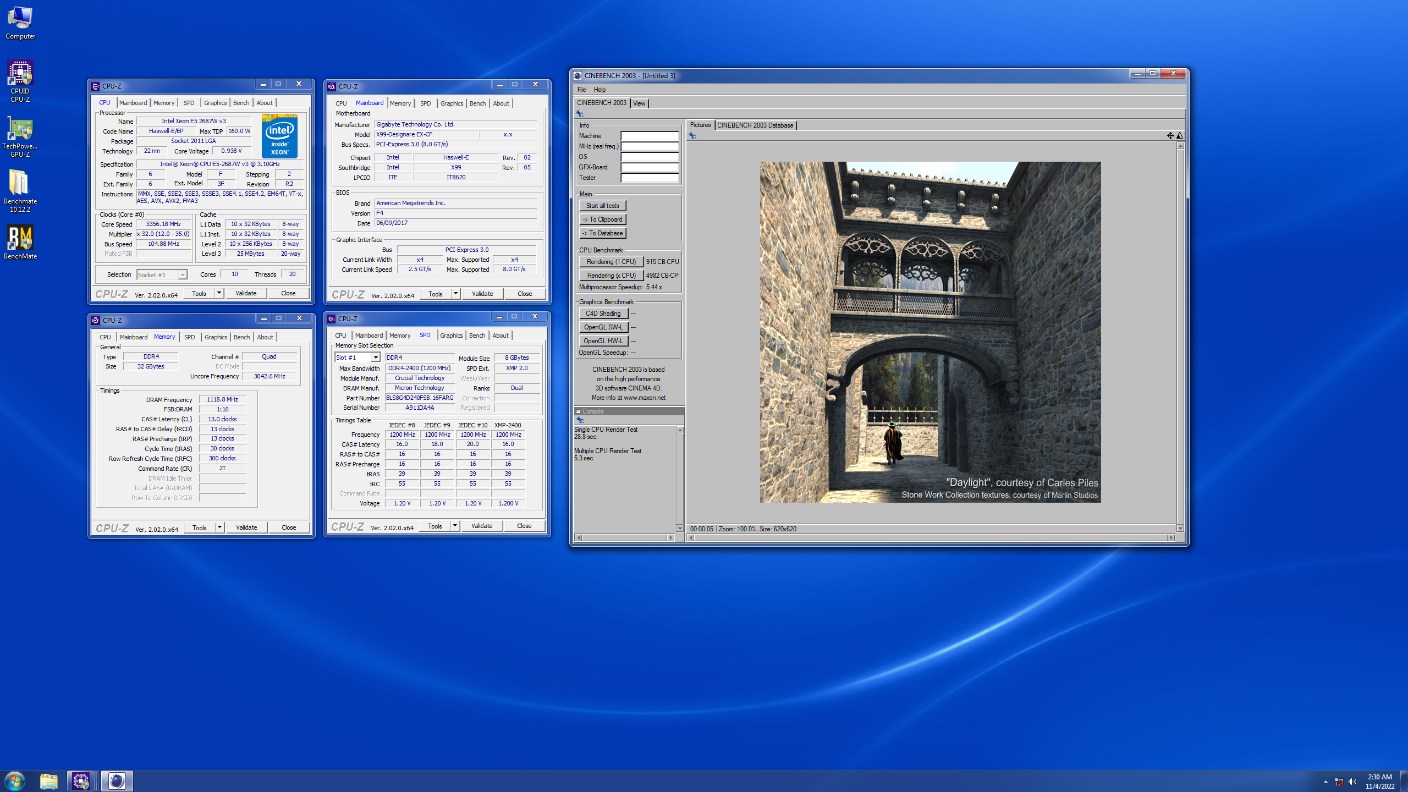Click the MHz (real freq.) input field

(x=650, y=146)
